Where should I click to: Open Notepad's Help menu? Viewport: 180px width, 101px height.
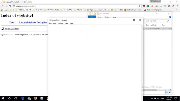click(71, 23)
